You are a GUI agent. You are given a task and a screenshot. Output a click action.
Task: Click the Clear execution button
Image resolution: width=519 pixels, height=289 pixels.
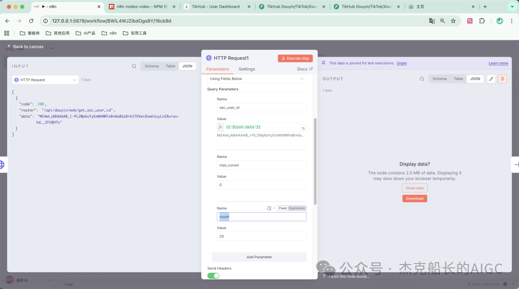[x=483, y=284]
